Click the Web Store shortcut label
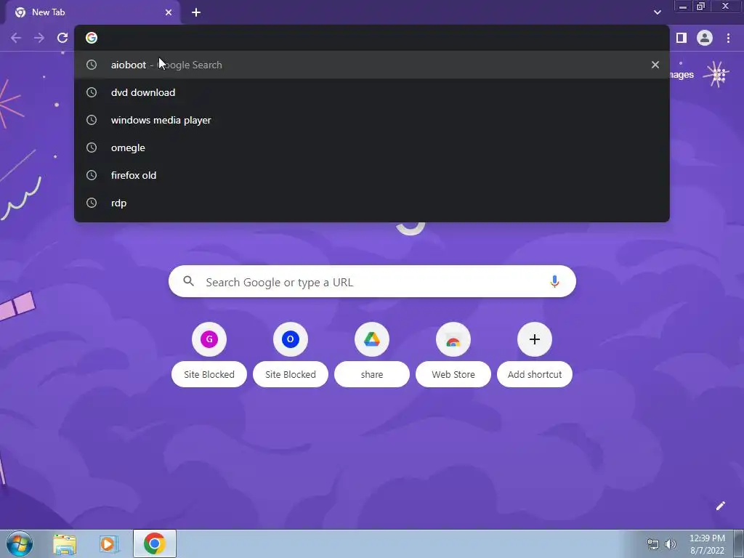 point(453,374)
